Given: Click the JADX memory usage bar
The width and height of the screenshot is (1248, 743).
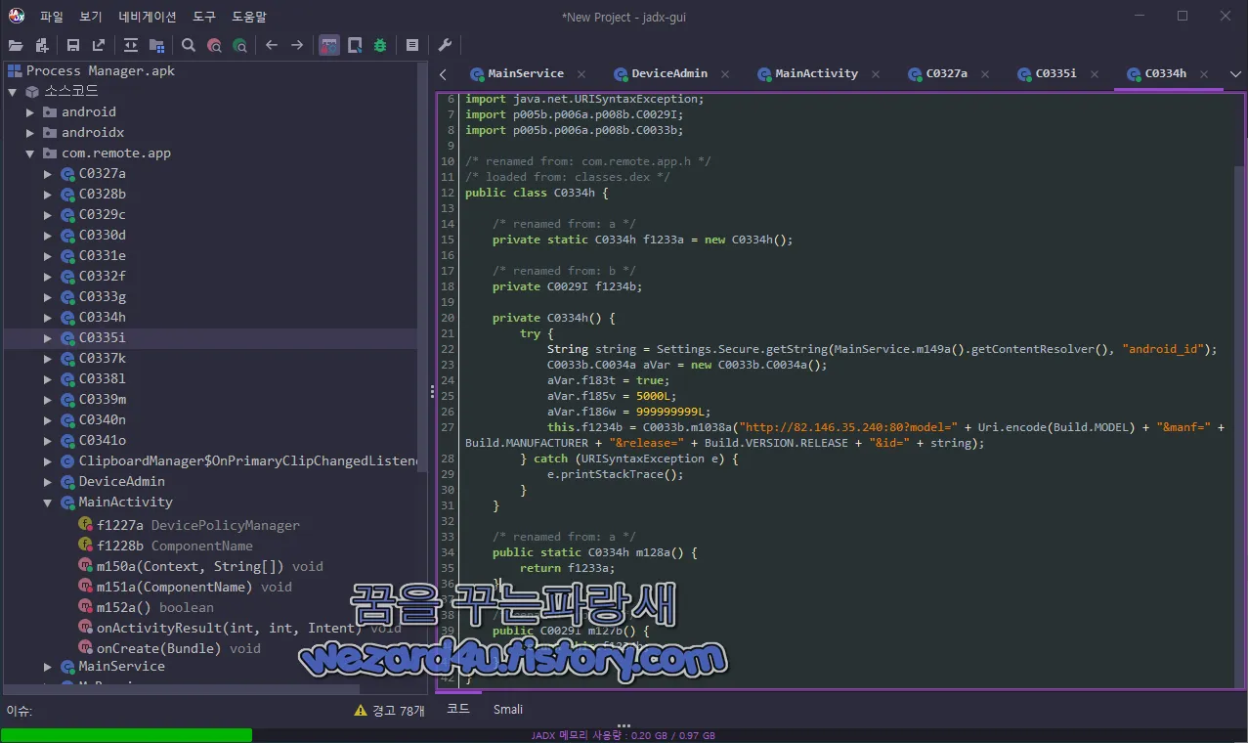Looking at the screenshot, I should 624,735.
